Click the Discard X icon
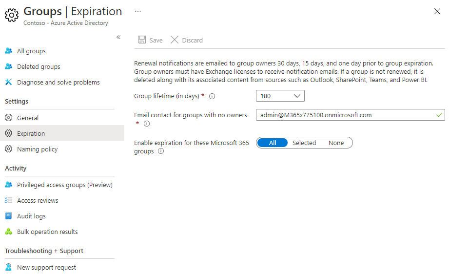The width and height of the screenshot is (449, 276). [175, 40]
